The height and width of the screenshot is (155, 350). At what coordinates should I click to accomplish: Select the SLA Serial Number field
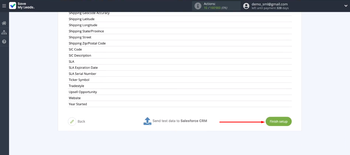(180, 74)
